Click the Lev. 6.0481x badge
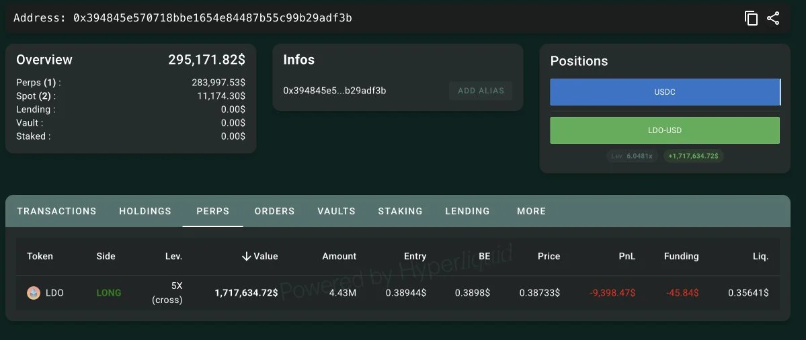806x340 pixels. (632, 156)
